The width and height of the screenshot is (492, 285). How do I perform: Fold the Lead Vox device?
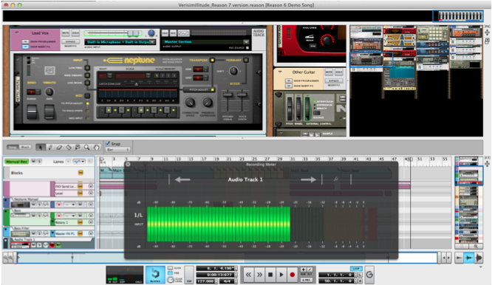(17, 32)
